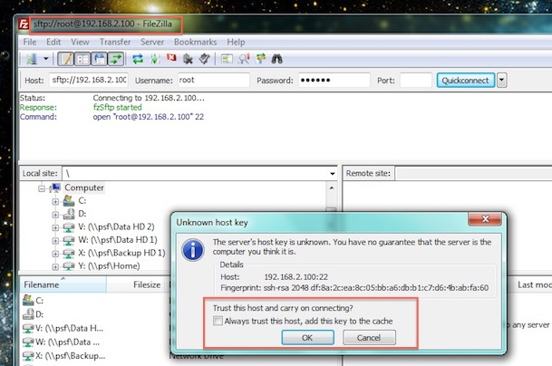
Task: Click the Quickconnect button
Action: point(465,81)
